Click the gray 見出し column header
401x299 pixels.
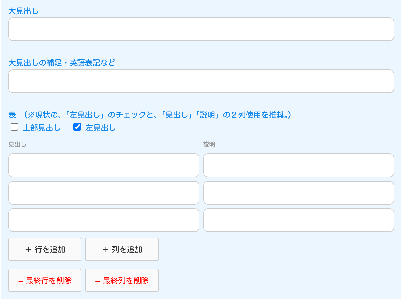(17, 144)
